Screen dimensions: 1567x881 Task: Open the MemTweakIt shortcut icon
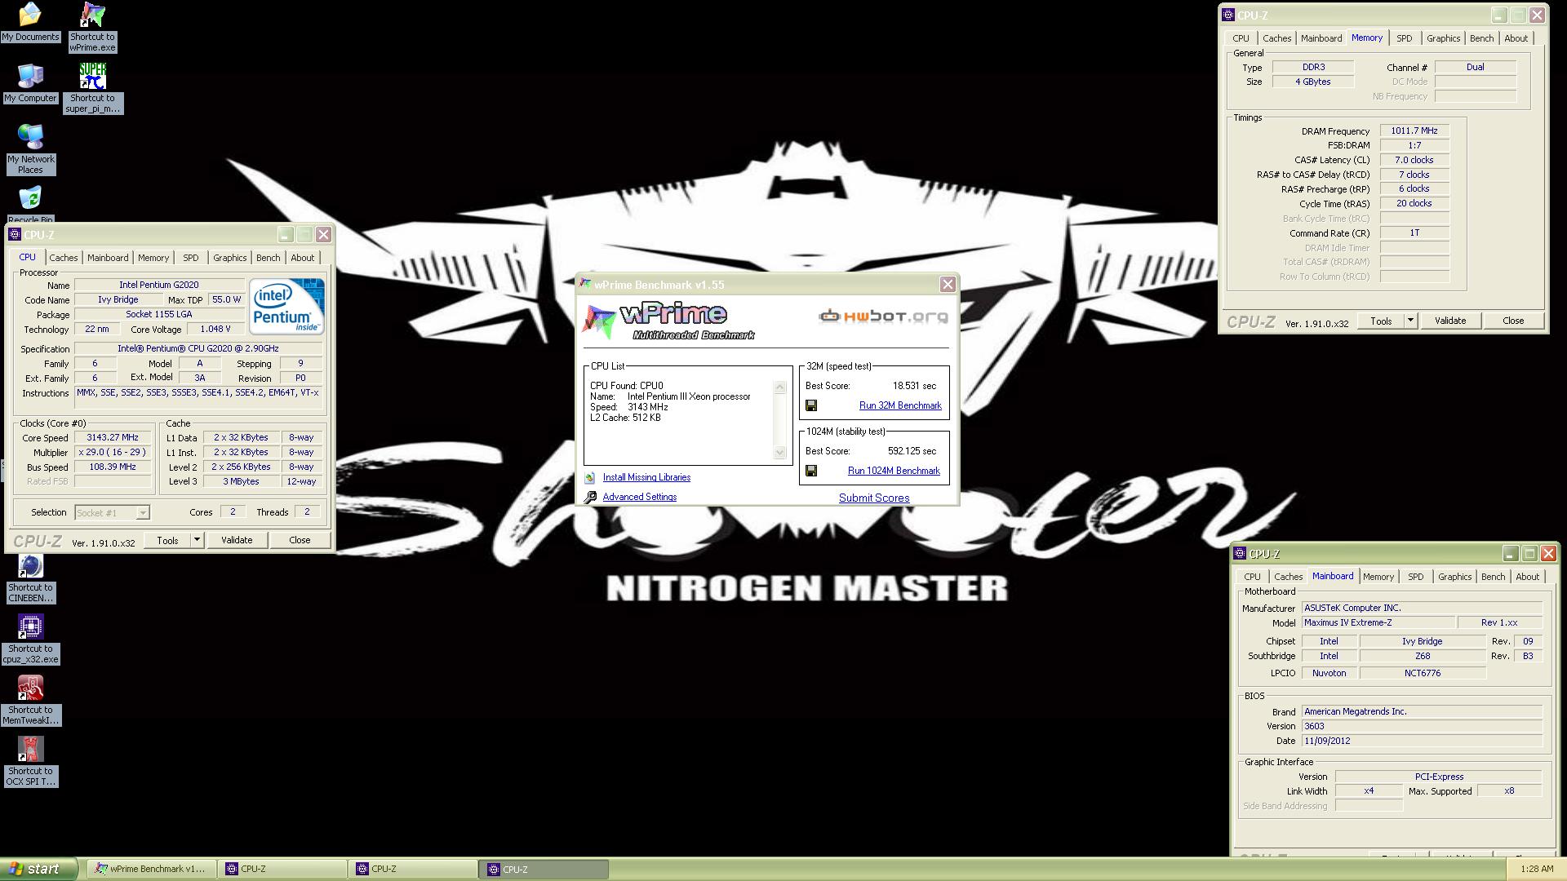pos(30,688)
